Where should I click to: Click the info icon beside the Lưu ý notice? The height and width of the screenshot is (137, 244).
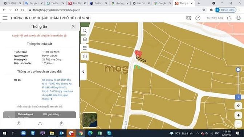pos(65,36)
